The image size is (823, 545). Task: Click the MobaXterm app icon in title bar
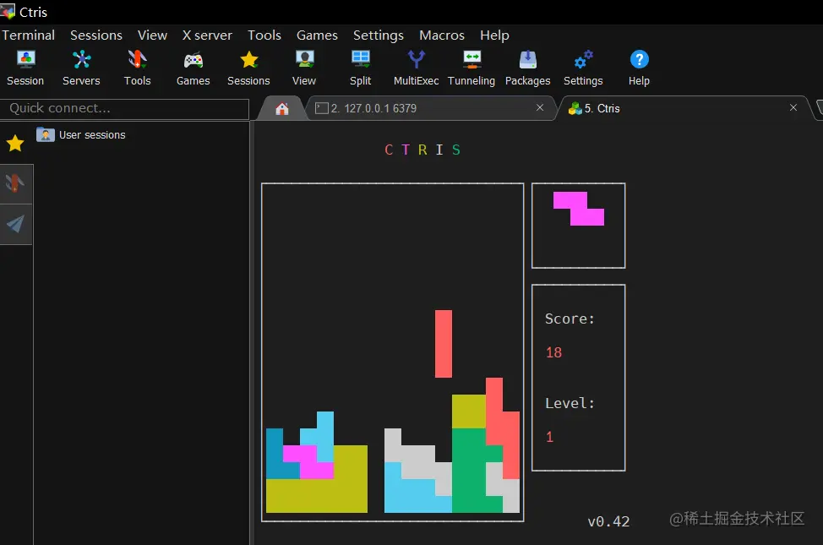[x=8, y=11]
